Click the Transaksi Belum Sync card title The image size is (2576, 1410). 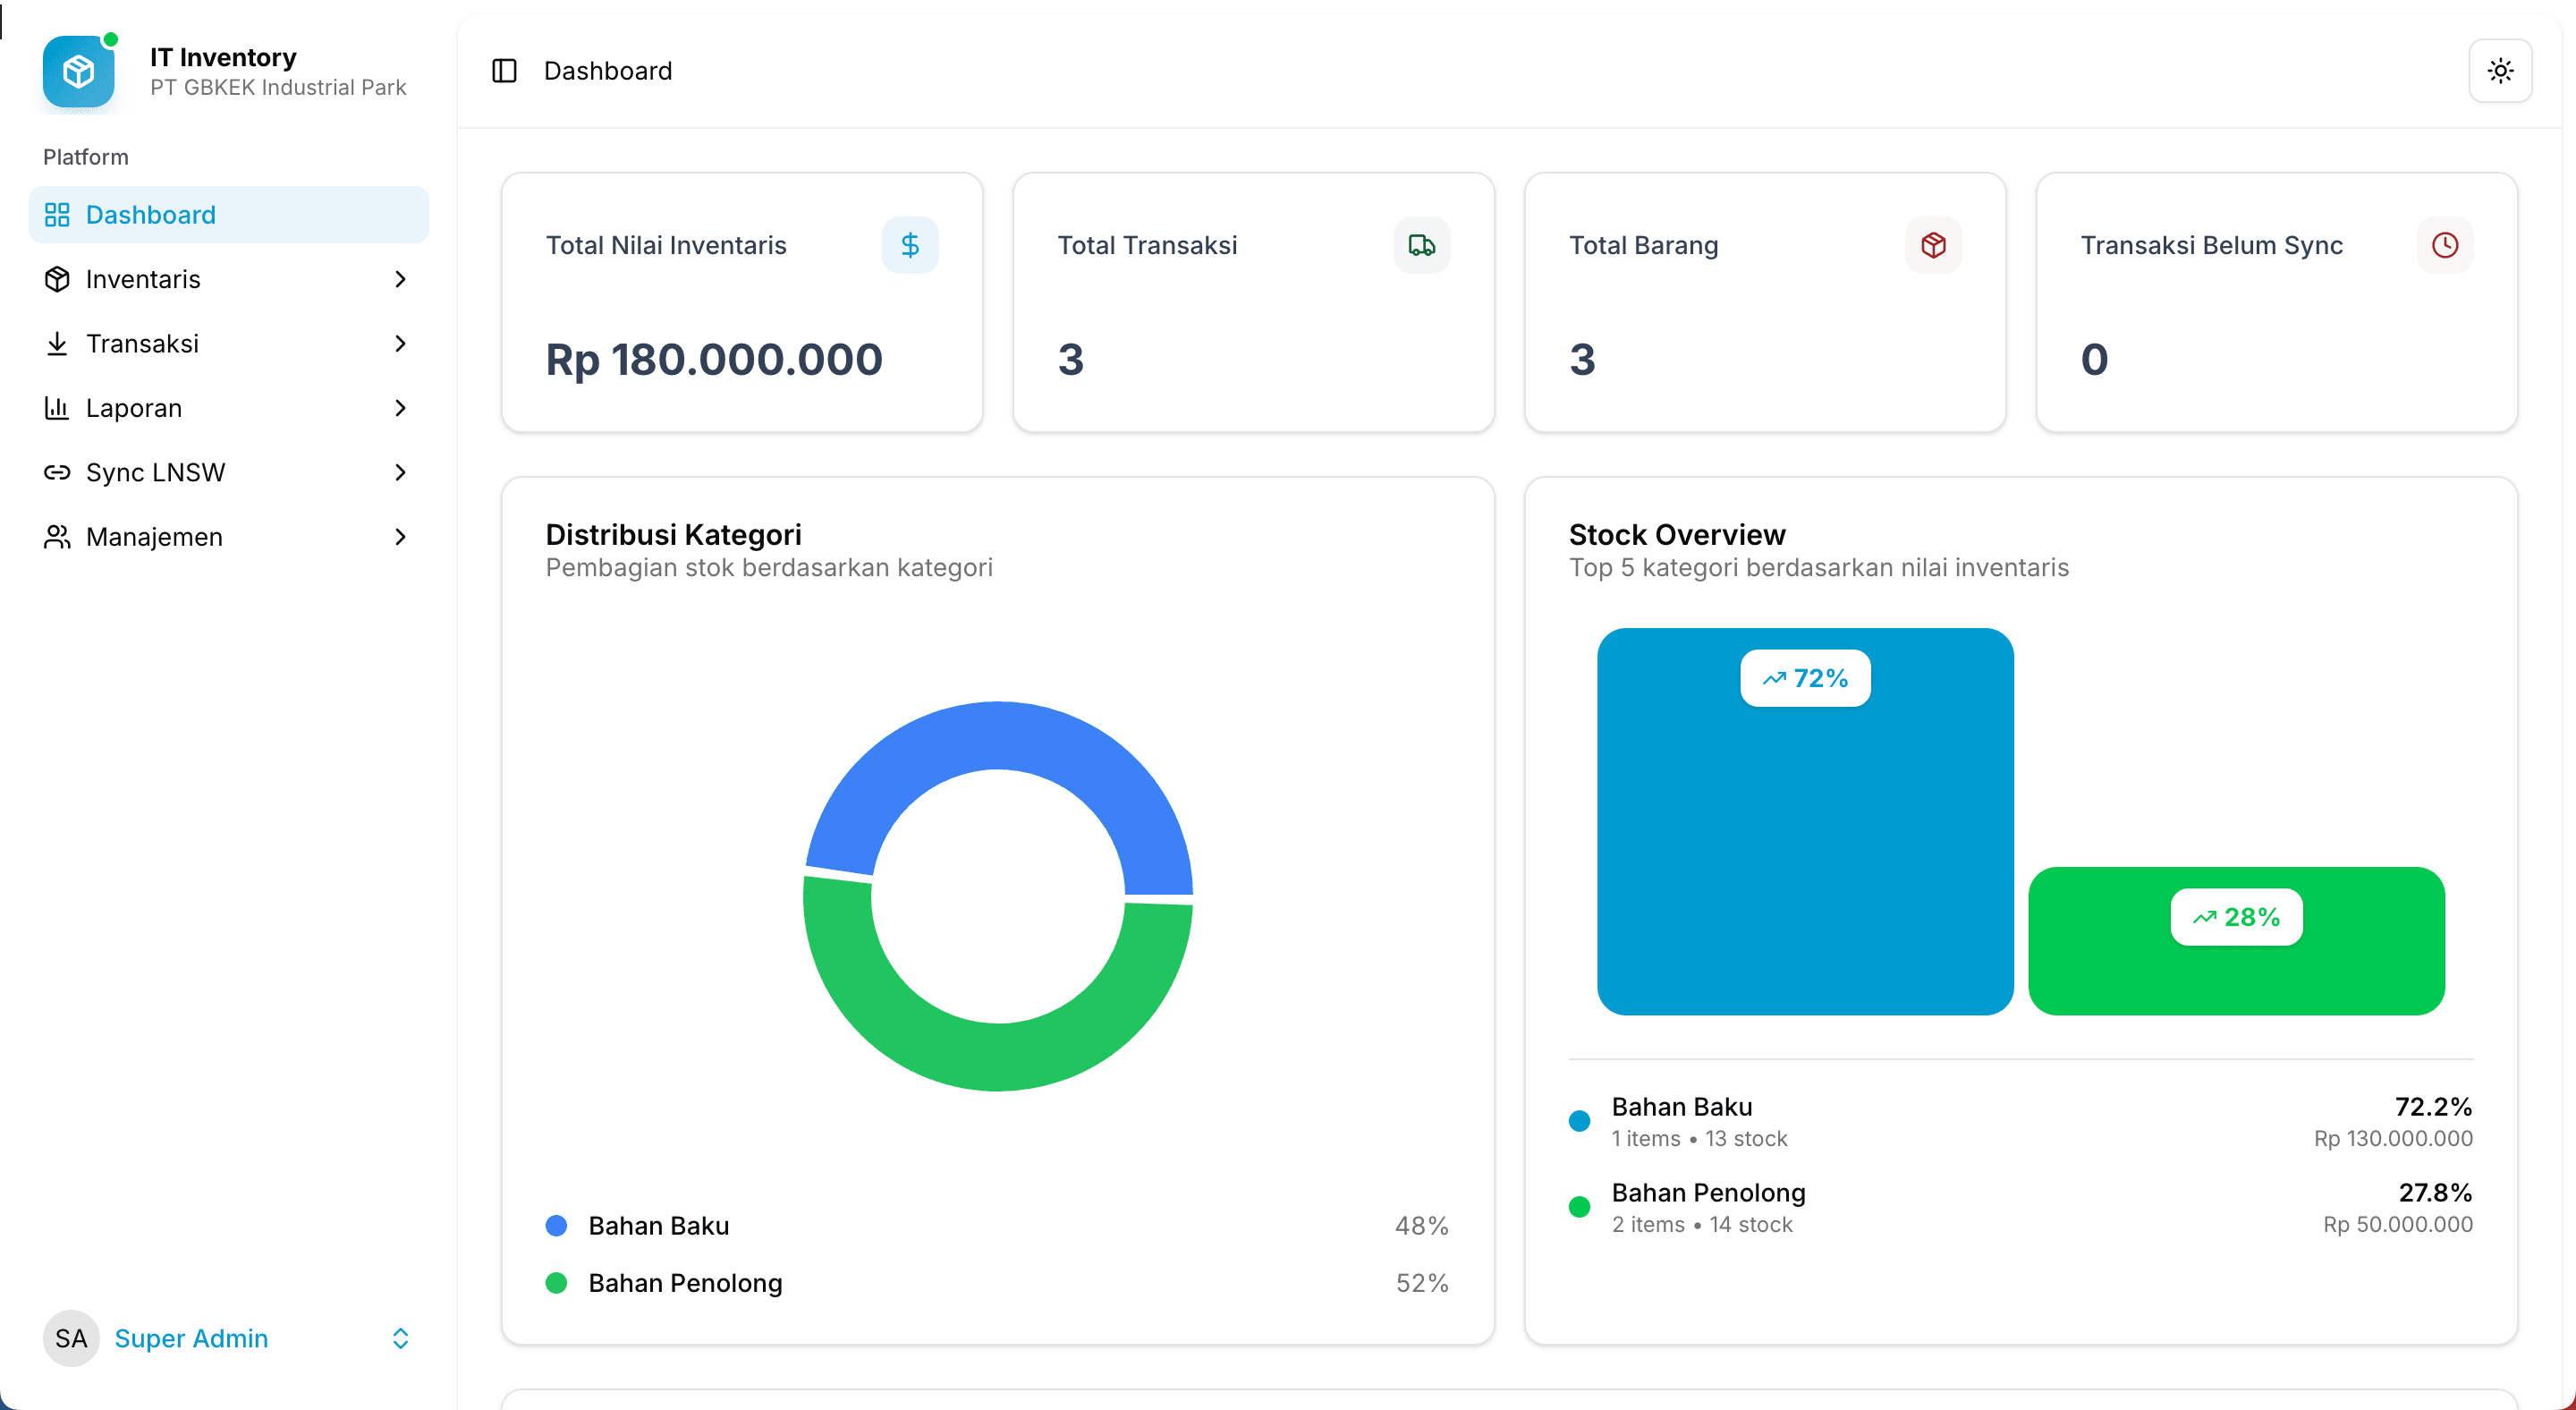[2211, 245]
